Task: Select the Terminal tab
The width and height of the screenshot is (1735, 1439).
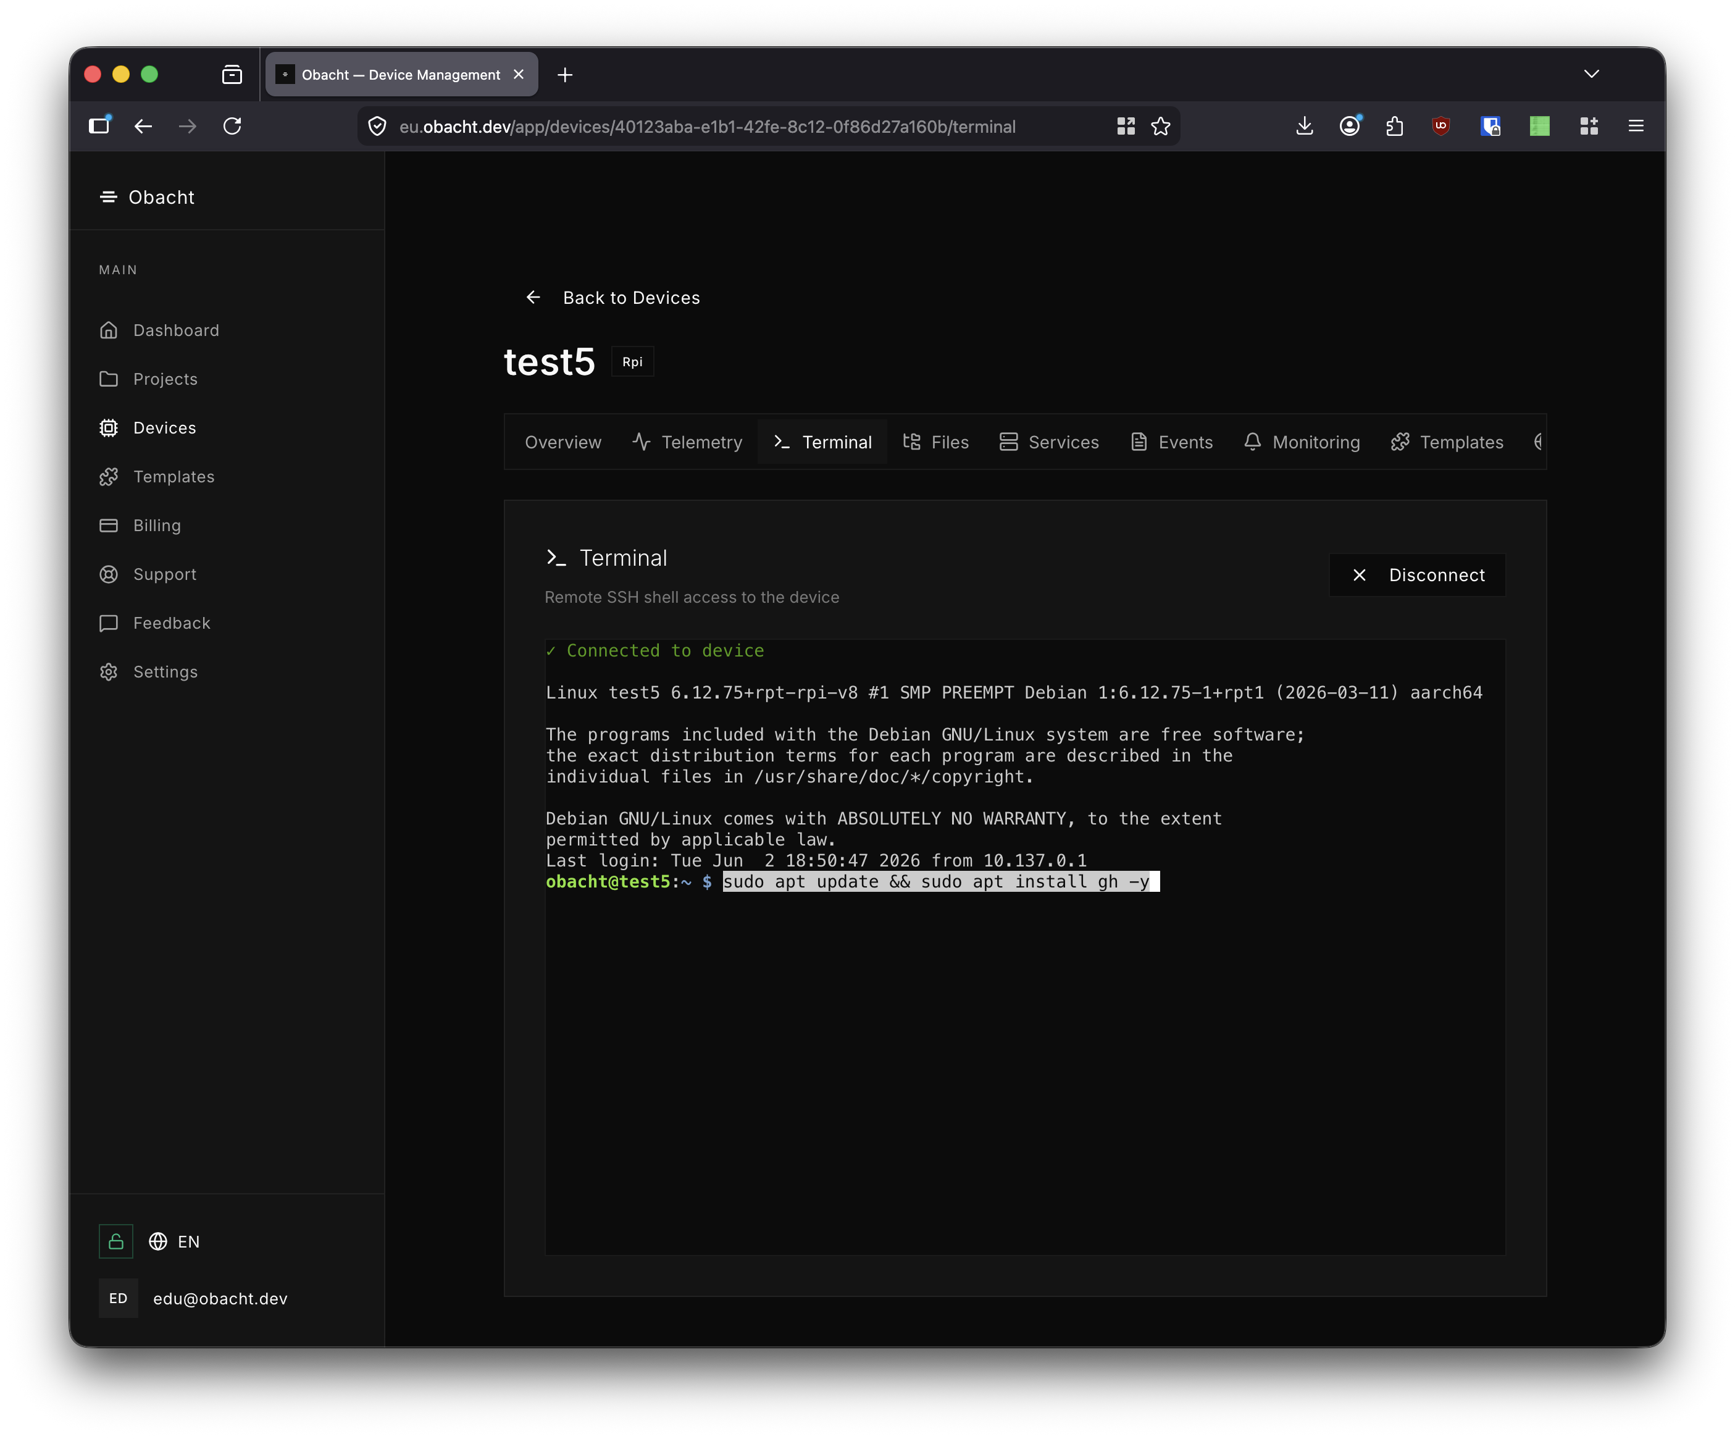Action: pyautogui.click(x=823, y=442)
